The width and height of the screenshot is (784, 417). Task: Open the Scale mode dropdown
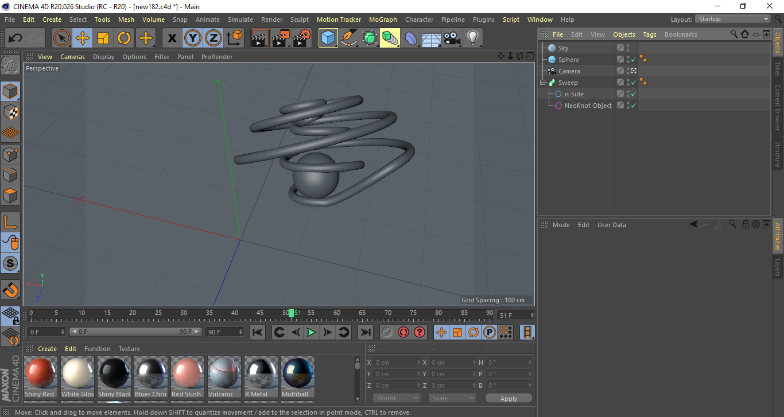pyautogui.click(x=452, y=398)
